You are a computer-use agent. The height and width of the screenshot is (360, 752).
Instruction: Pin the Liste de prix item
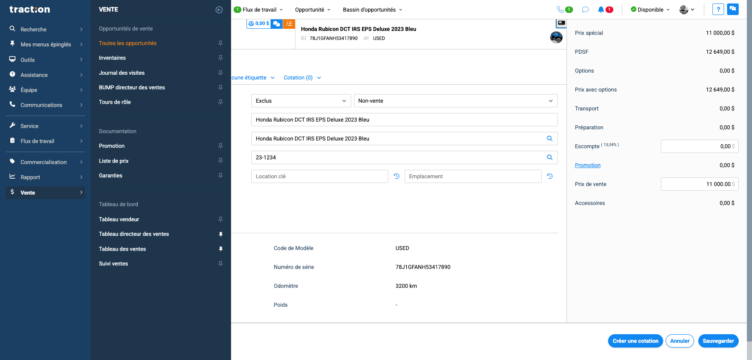tap(220, 161)
